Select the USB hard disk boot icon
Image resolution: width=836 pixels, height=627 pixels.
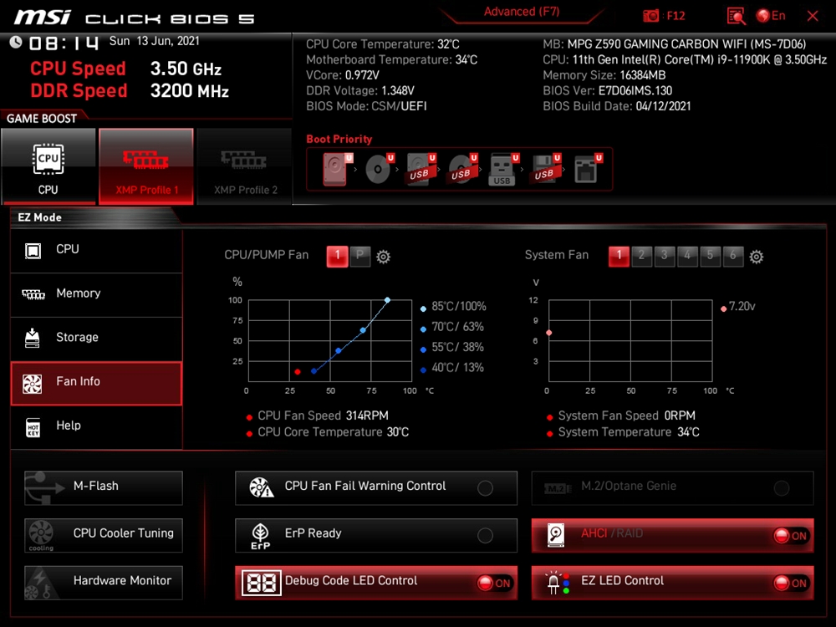421,169
